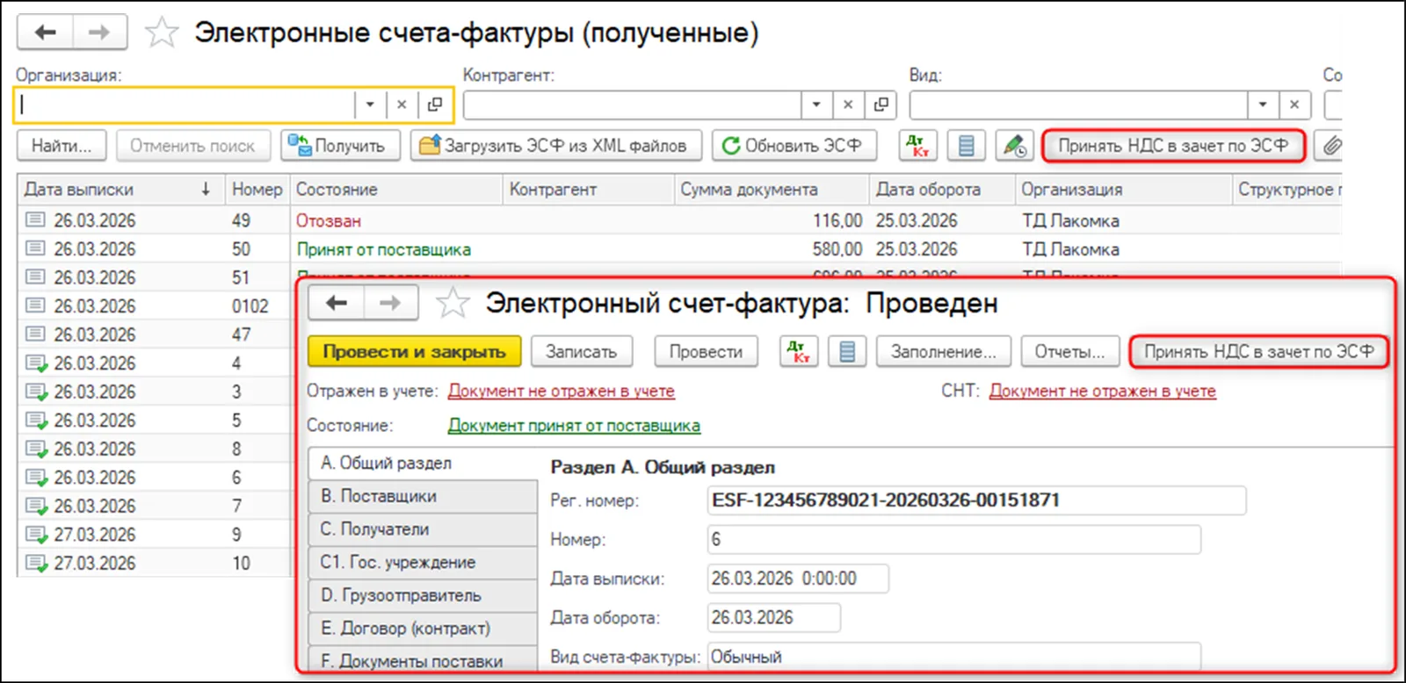Image resolution: width=1406 pixels, height=683 pixels.
Task: Click the Обновить ЭСФ button
Action: [794, 146]
